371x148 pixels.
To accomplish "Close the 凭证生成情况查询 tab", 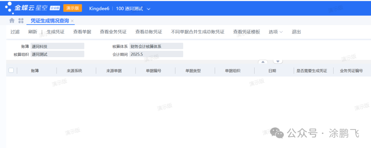I will (x=72, y=21).
